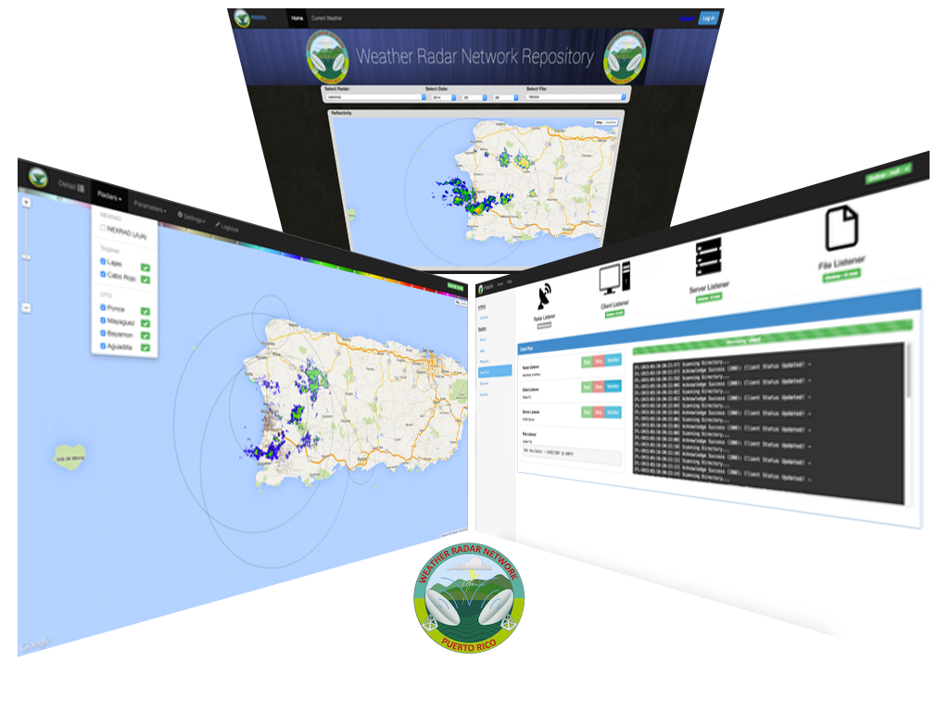
Task: Switch repository map to Satellite view
Action: 611,122
